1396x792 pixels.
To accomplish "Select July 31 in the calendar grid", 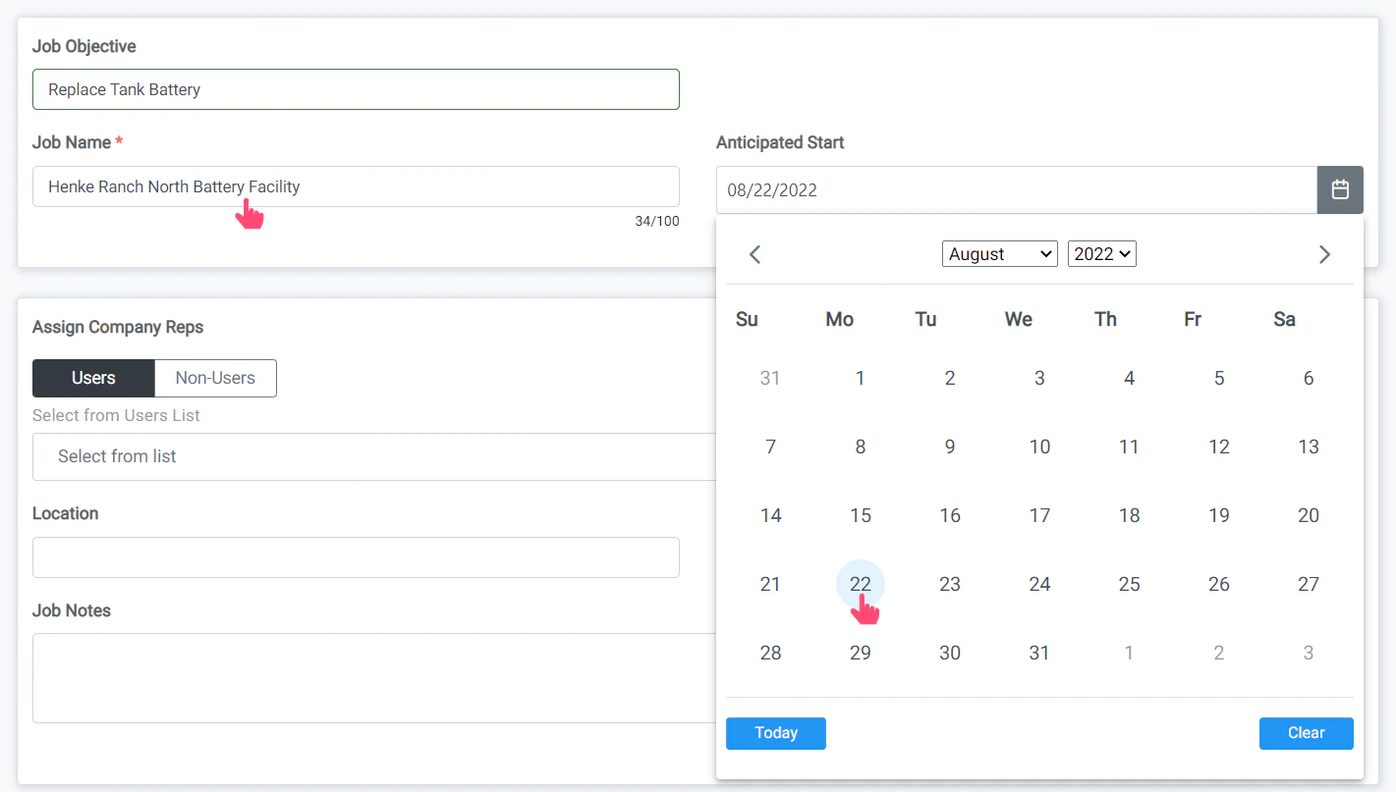I will [770, 378].
